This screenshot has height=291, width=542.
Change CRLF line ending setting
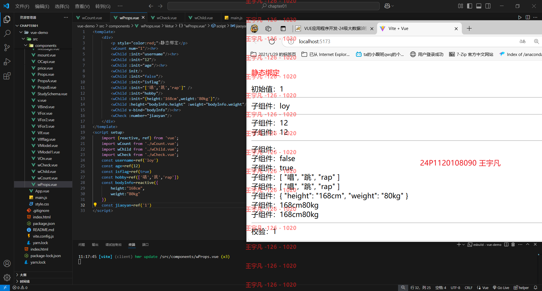[469, 288]
